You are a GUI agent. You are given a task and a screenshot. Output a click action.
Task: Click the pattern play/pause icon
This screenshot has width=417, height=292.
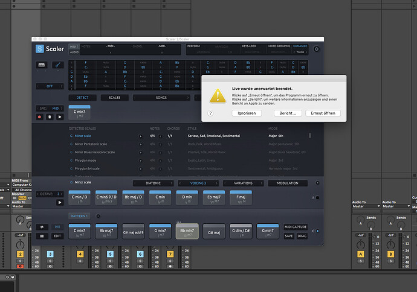point(57,227)
